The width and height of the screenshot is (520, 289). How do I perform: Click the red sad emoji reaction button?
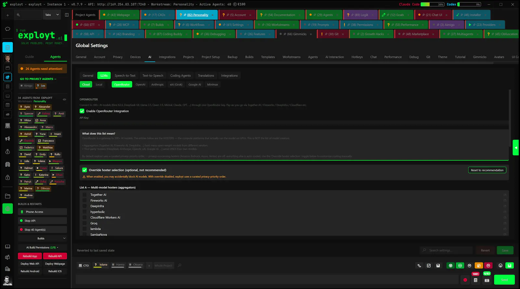coord(488,266)
